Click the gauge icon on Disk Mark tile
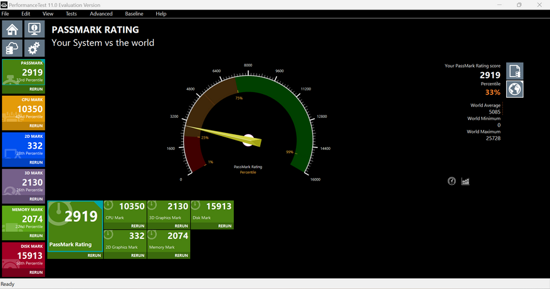The width and height of the screenshot is (550, 289). click(196, 205)
